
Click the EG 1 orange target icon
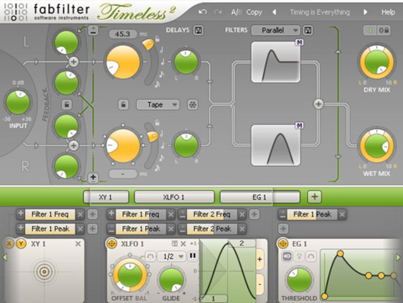tap(283, 243)
